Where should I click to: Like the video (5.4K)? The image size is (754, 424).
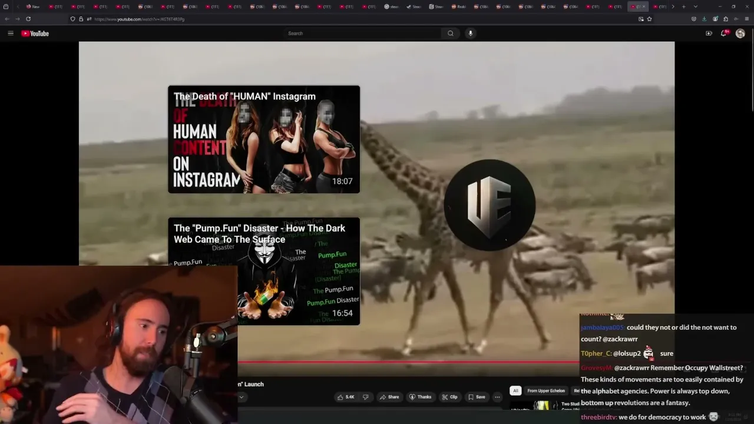tap(346, 397)
